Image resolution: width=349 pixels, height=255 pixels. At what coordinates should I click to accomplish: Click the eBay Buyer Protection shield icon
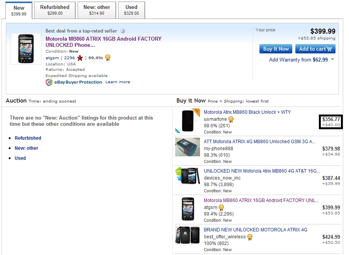[x=49, y=82]
